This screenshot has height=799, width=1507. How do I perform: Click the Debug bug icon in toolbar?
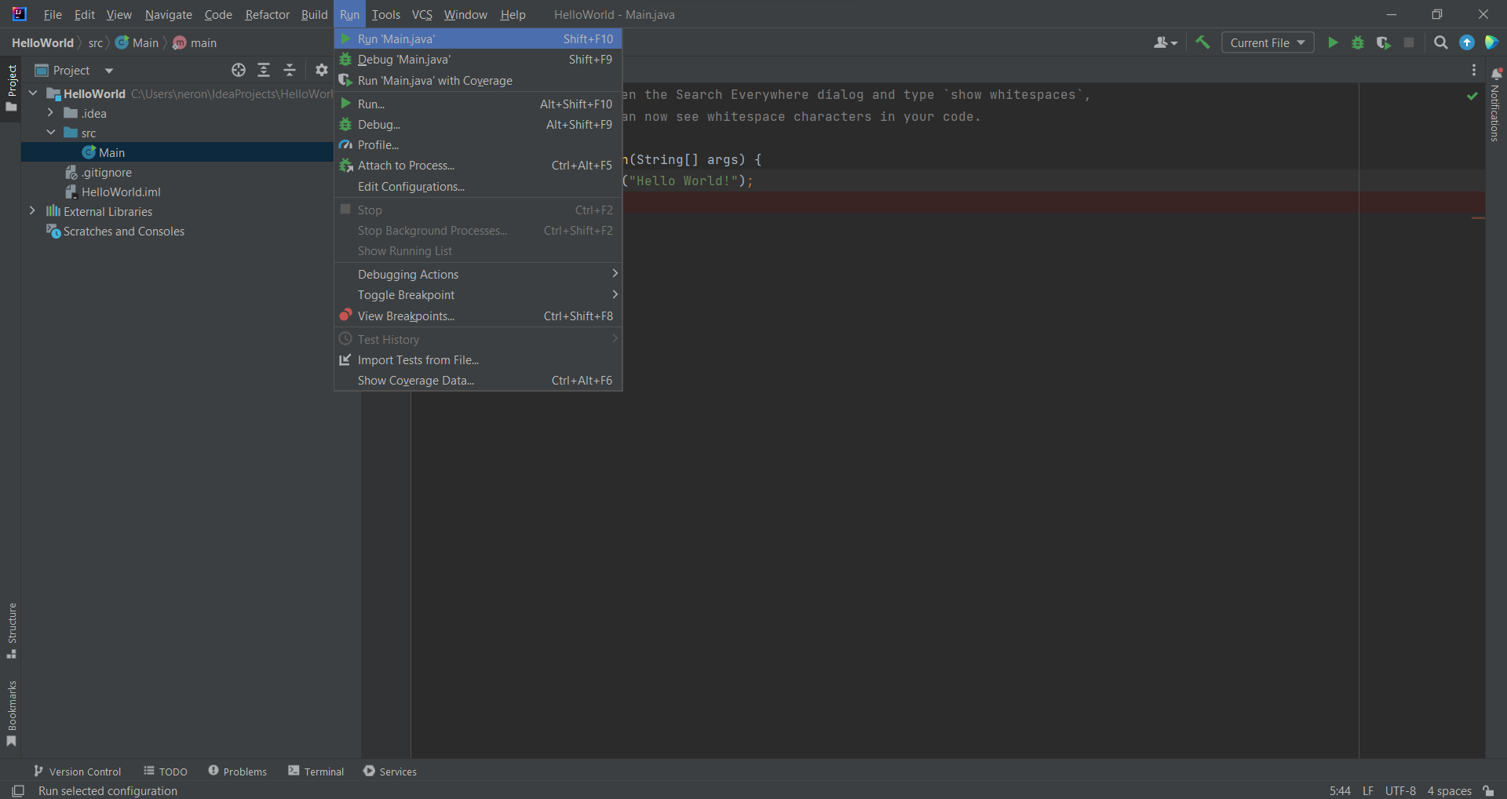pos(1358,43)
